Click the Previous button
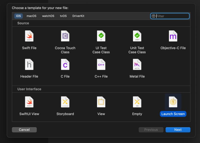The width and height of the screenshot is (200, 143). tap(151, 130)
